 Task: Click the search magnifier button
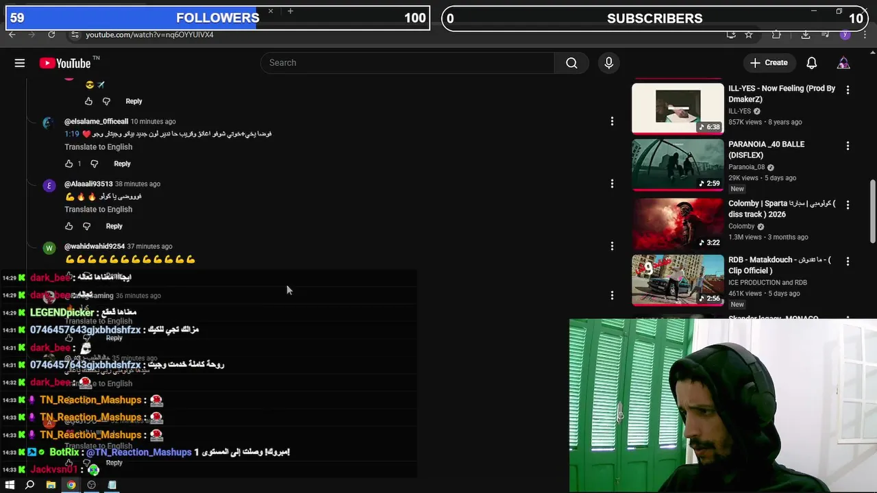coord(571,63)
